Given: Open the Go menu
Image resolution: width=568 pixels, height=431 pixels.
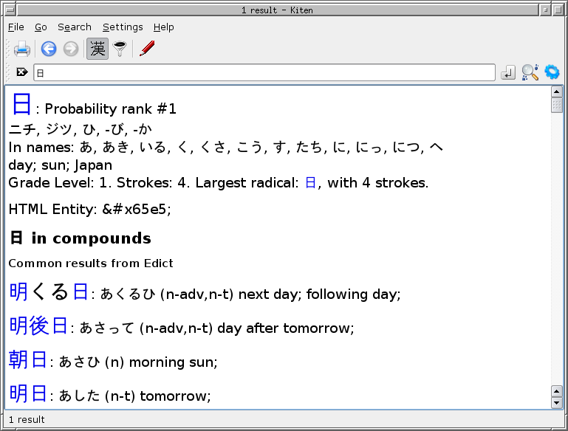Looking at the screenshot, I should [x=41, y=27].
